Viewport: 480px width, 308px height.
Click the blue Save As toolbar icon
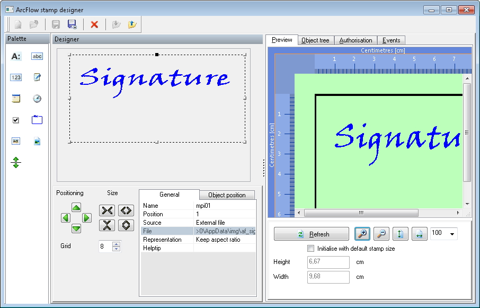click(72, 24)
